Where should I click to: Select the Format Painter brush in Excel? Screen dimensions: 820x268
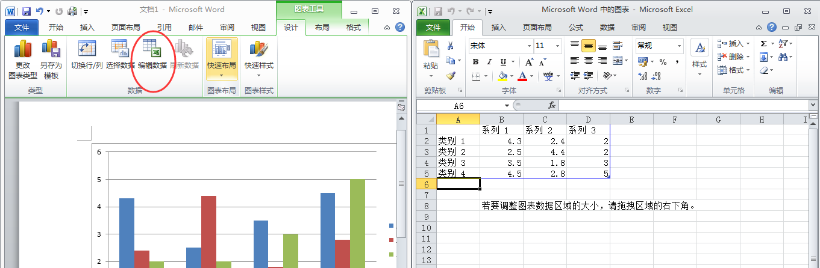pos(450,76)
